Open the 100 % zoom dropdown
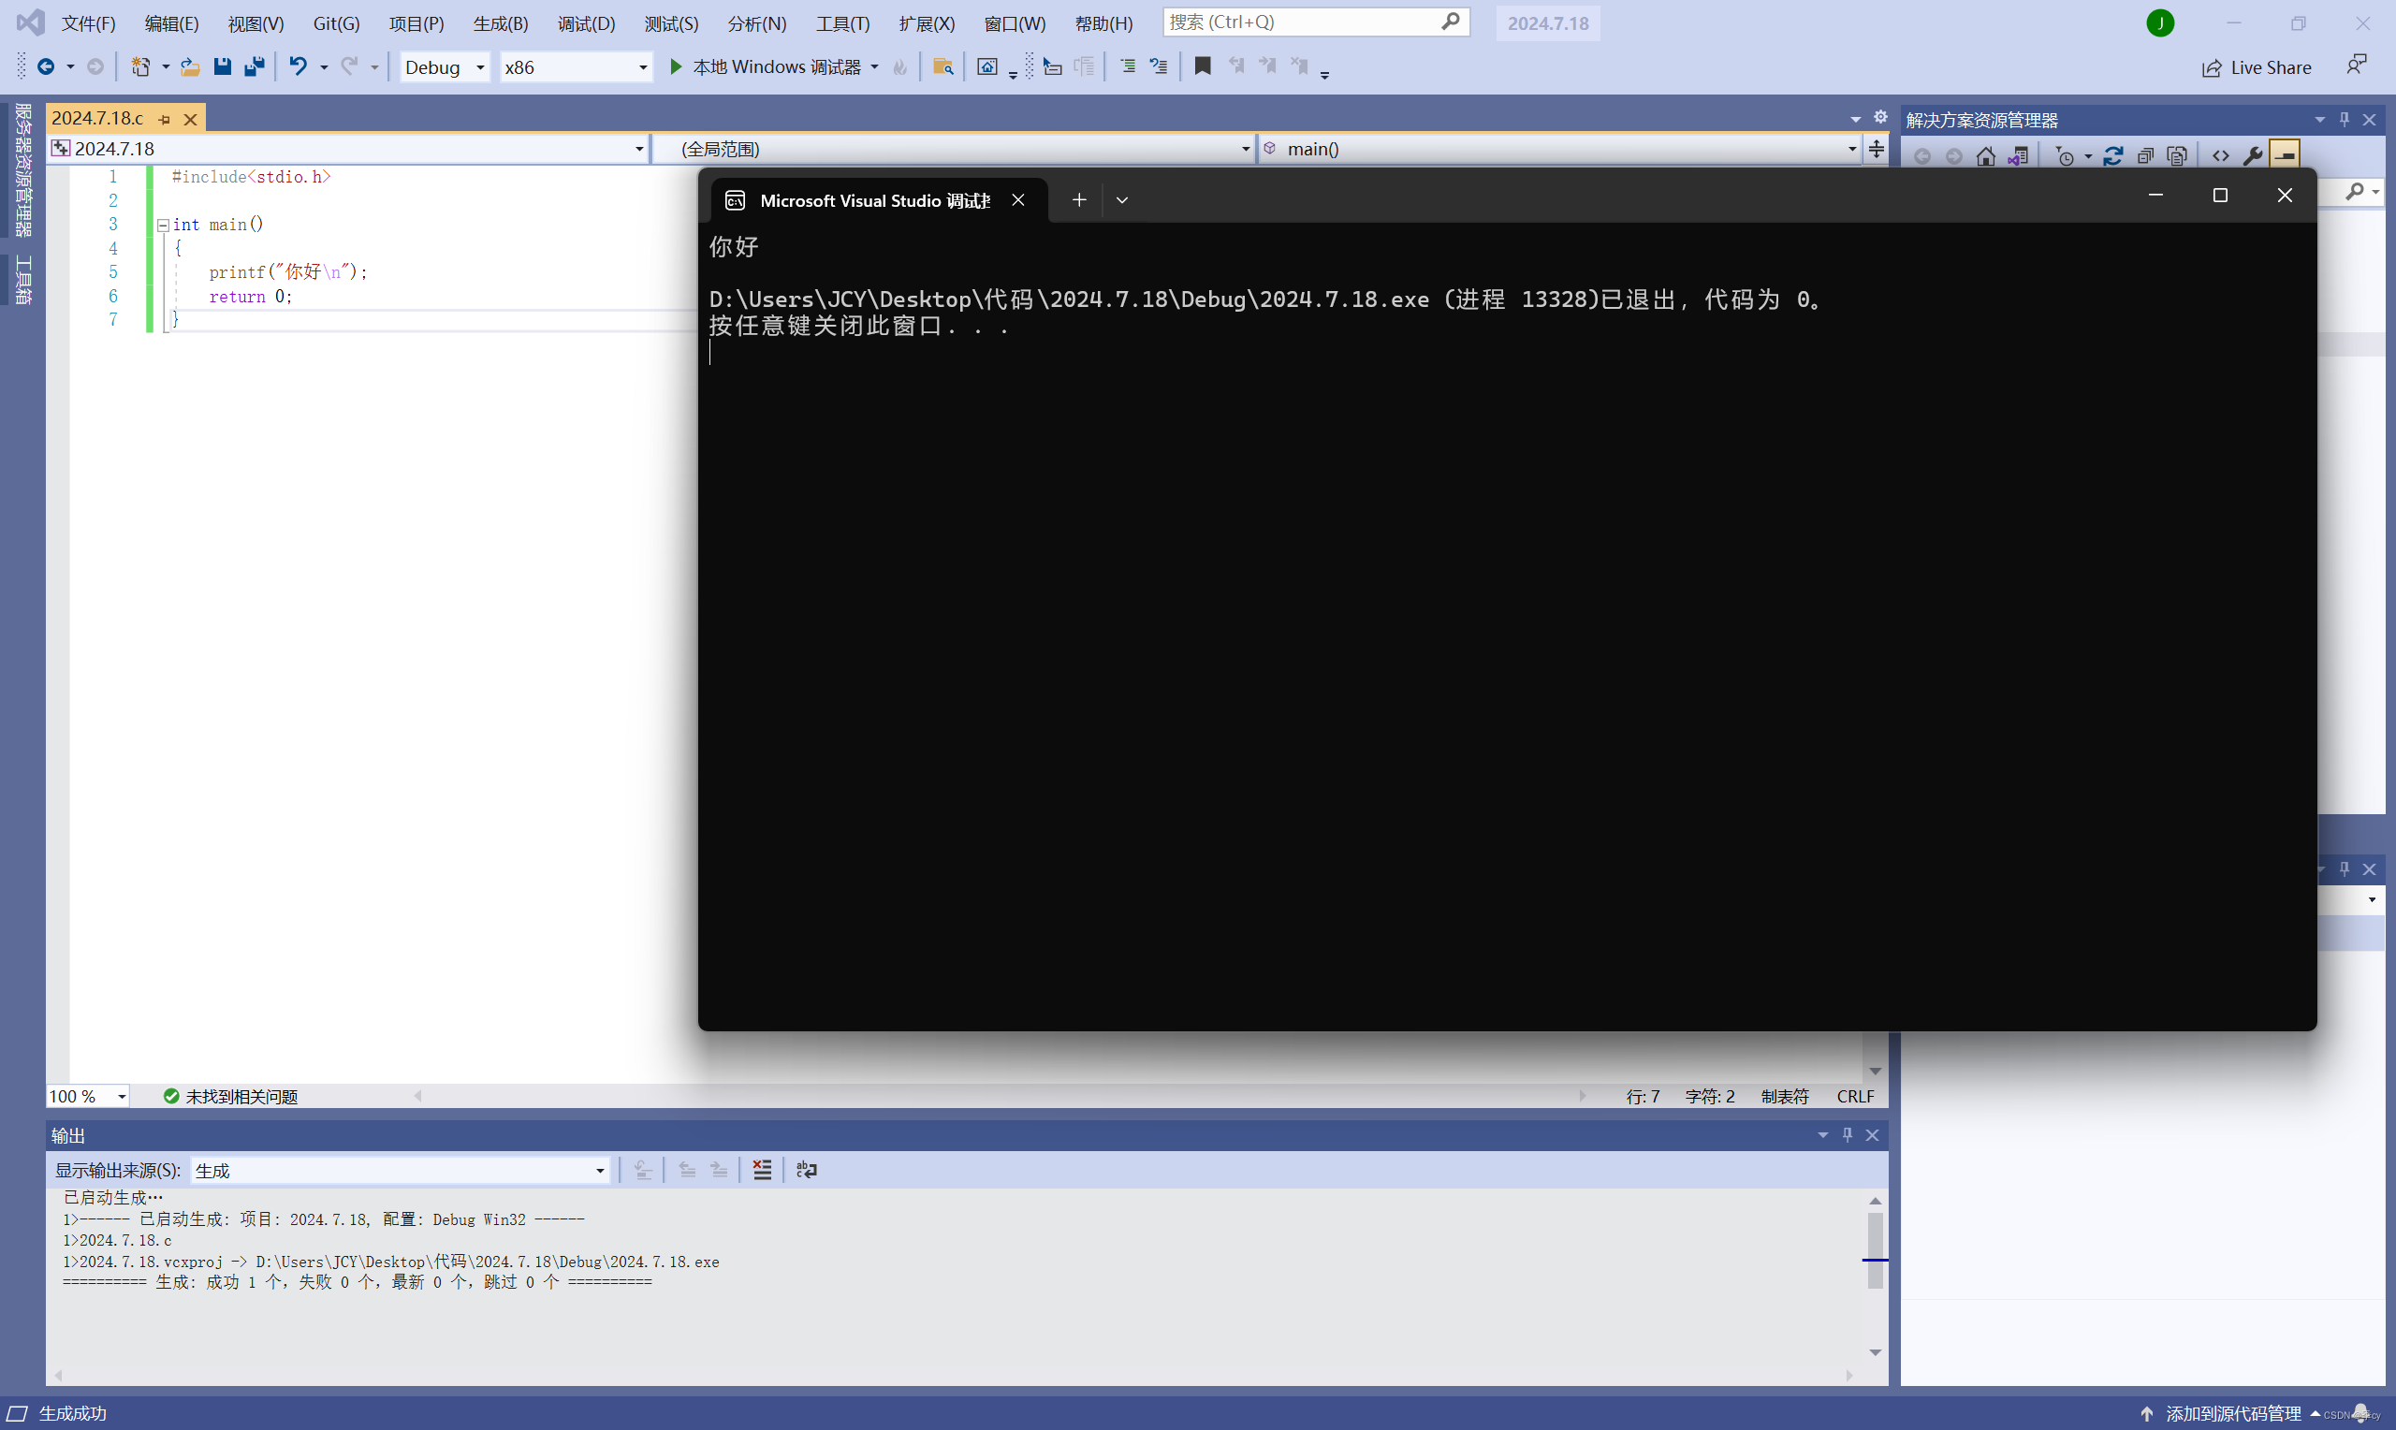 click(x=88, y=1097)
